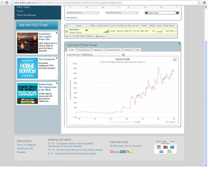Step to the next date range

(177, 13)
